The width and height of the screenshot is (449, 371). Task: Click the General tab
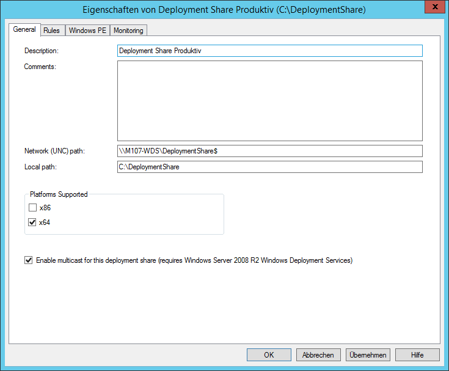(24, 29)
